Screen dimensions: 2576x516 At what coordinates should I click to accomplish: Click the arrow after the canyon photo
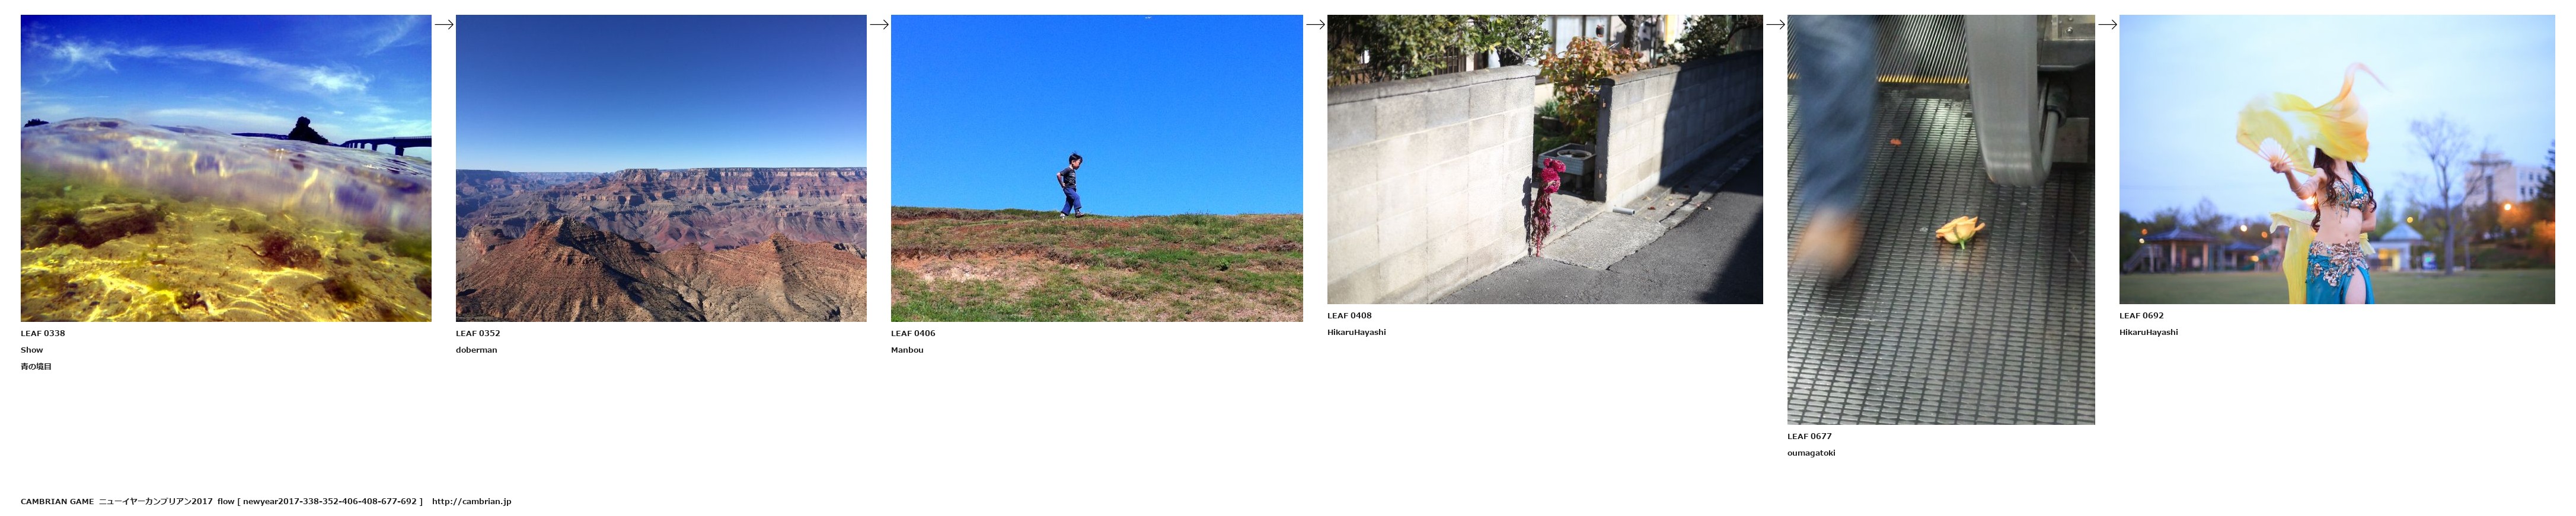click(x=879, y=24)
